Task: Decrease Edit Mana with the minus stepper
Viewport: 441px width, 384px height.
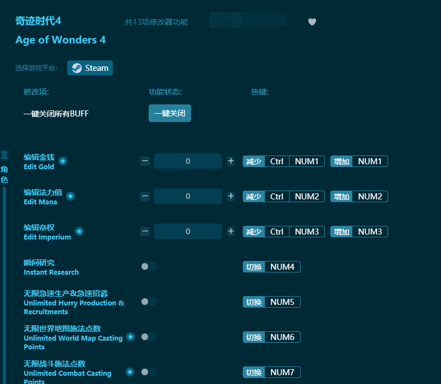Action: click(145, 196)
